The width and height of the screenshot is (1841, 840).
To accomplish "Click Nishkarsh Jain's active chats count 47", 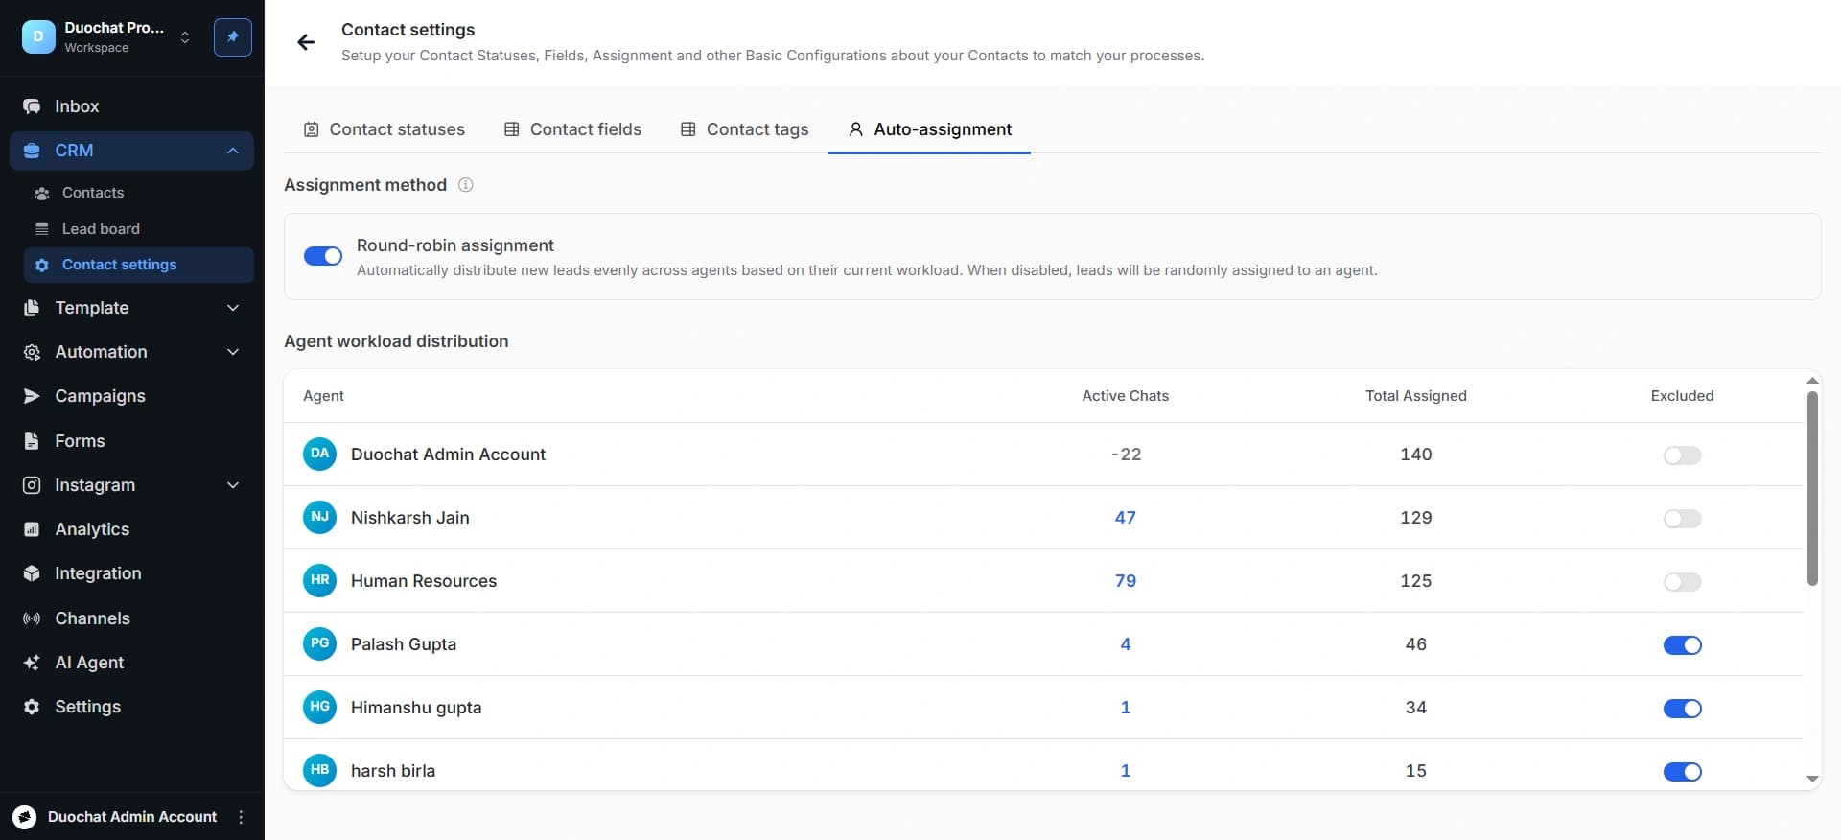I will click(1126, 518).
